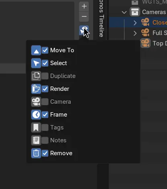Click the Tags label
Viewport: 167px width, 189px height.
57,127
